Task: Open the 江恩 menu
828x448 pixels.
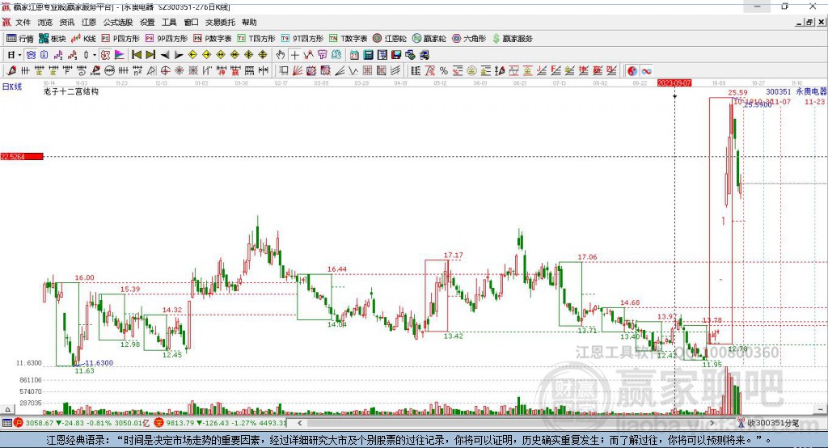Action: pos(89,22)
